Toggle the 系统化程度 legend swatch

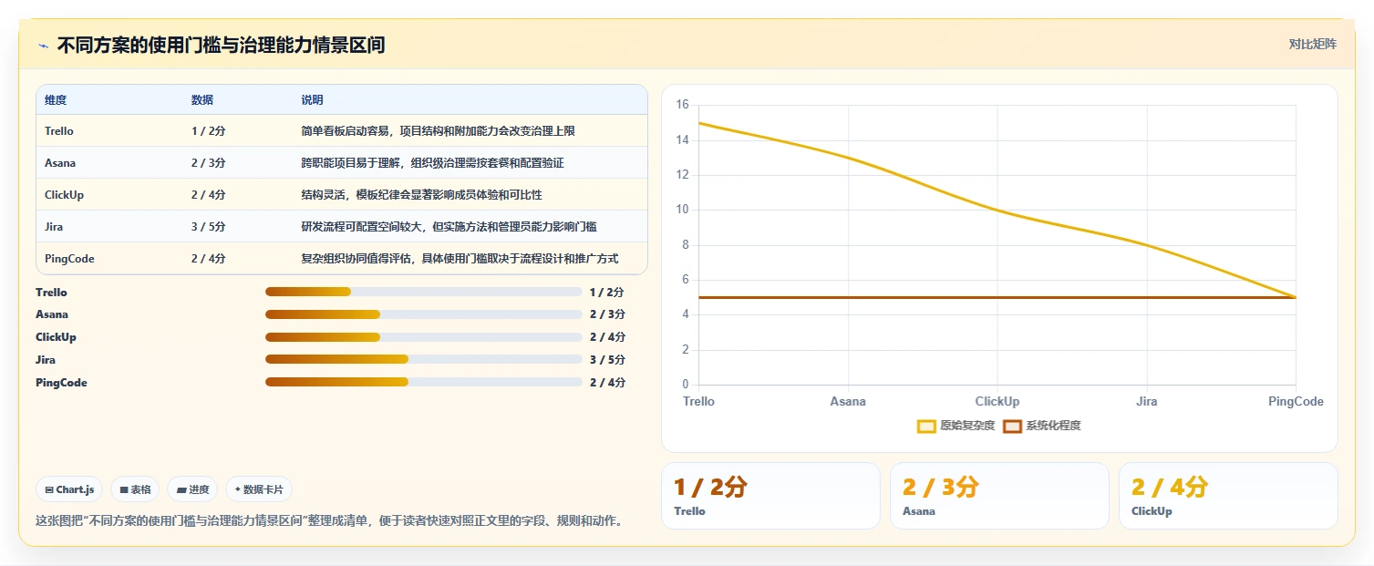1012,426
